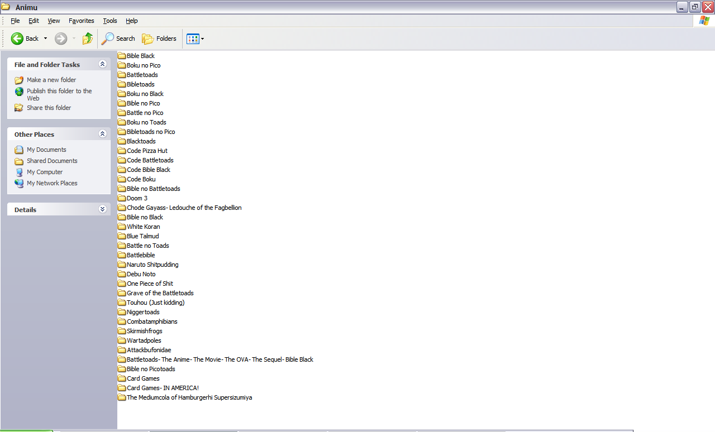Go up one folder level
The image size is (715, 432).
click(88, 39)
